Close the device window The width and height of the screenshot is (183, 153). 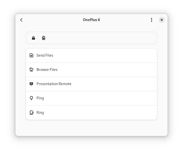tap(162, 20)
